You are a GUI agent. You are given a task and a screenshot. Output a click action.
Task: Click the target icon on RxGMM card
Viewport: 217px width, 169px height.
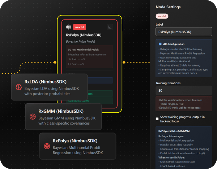coord(32,117)
